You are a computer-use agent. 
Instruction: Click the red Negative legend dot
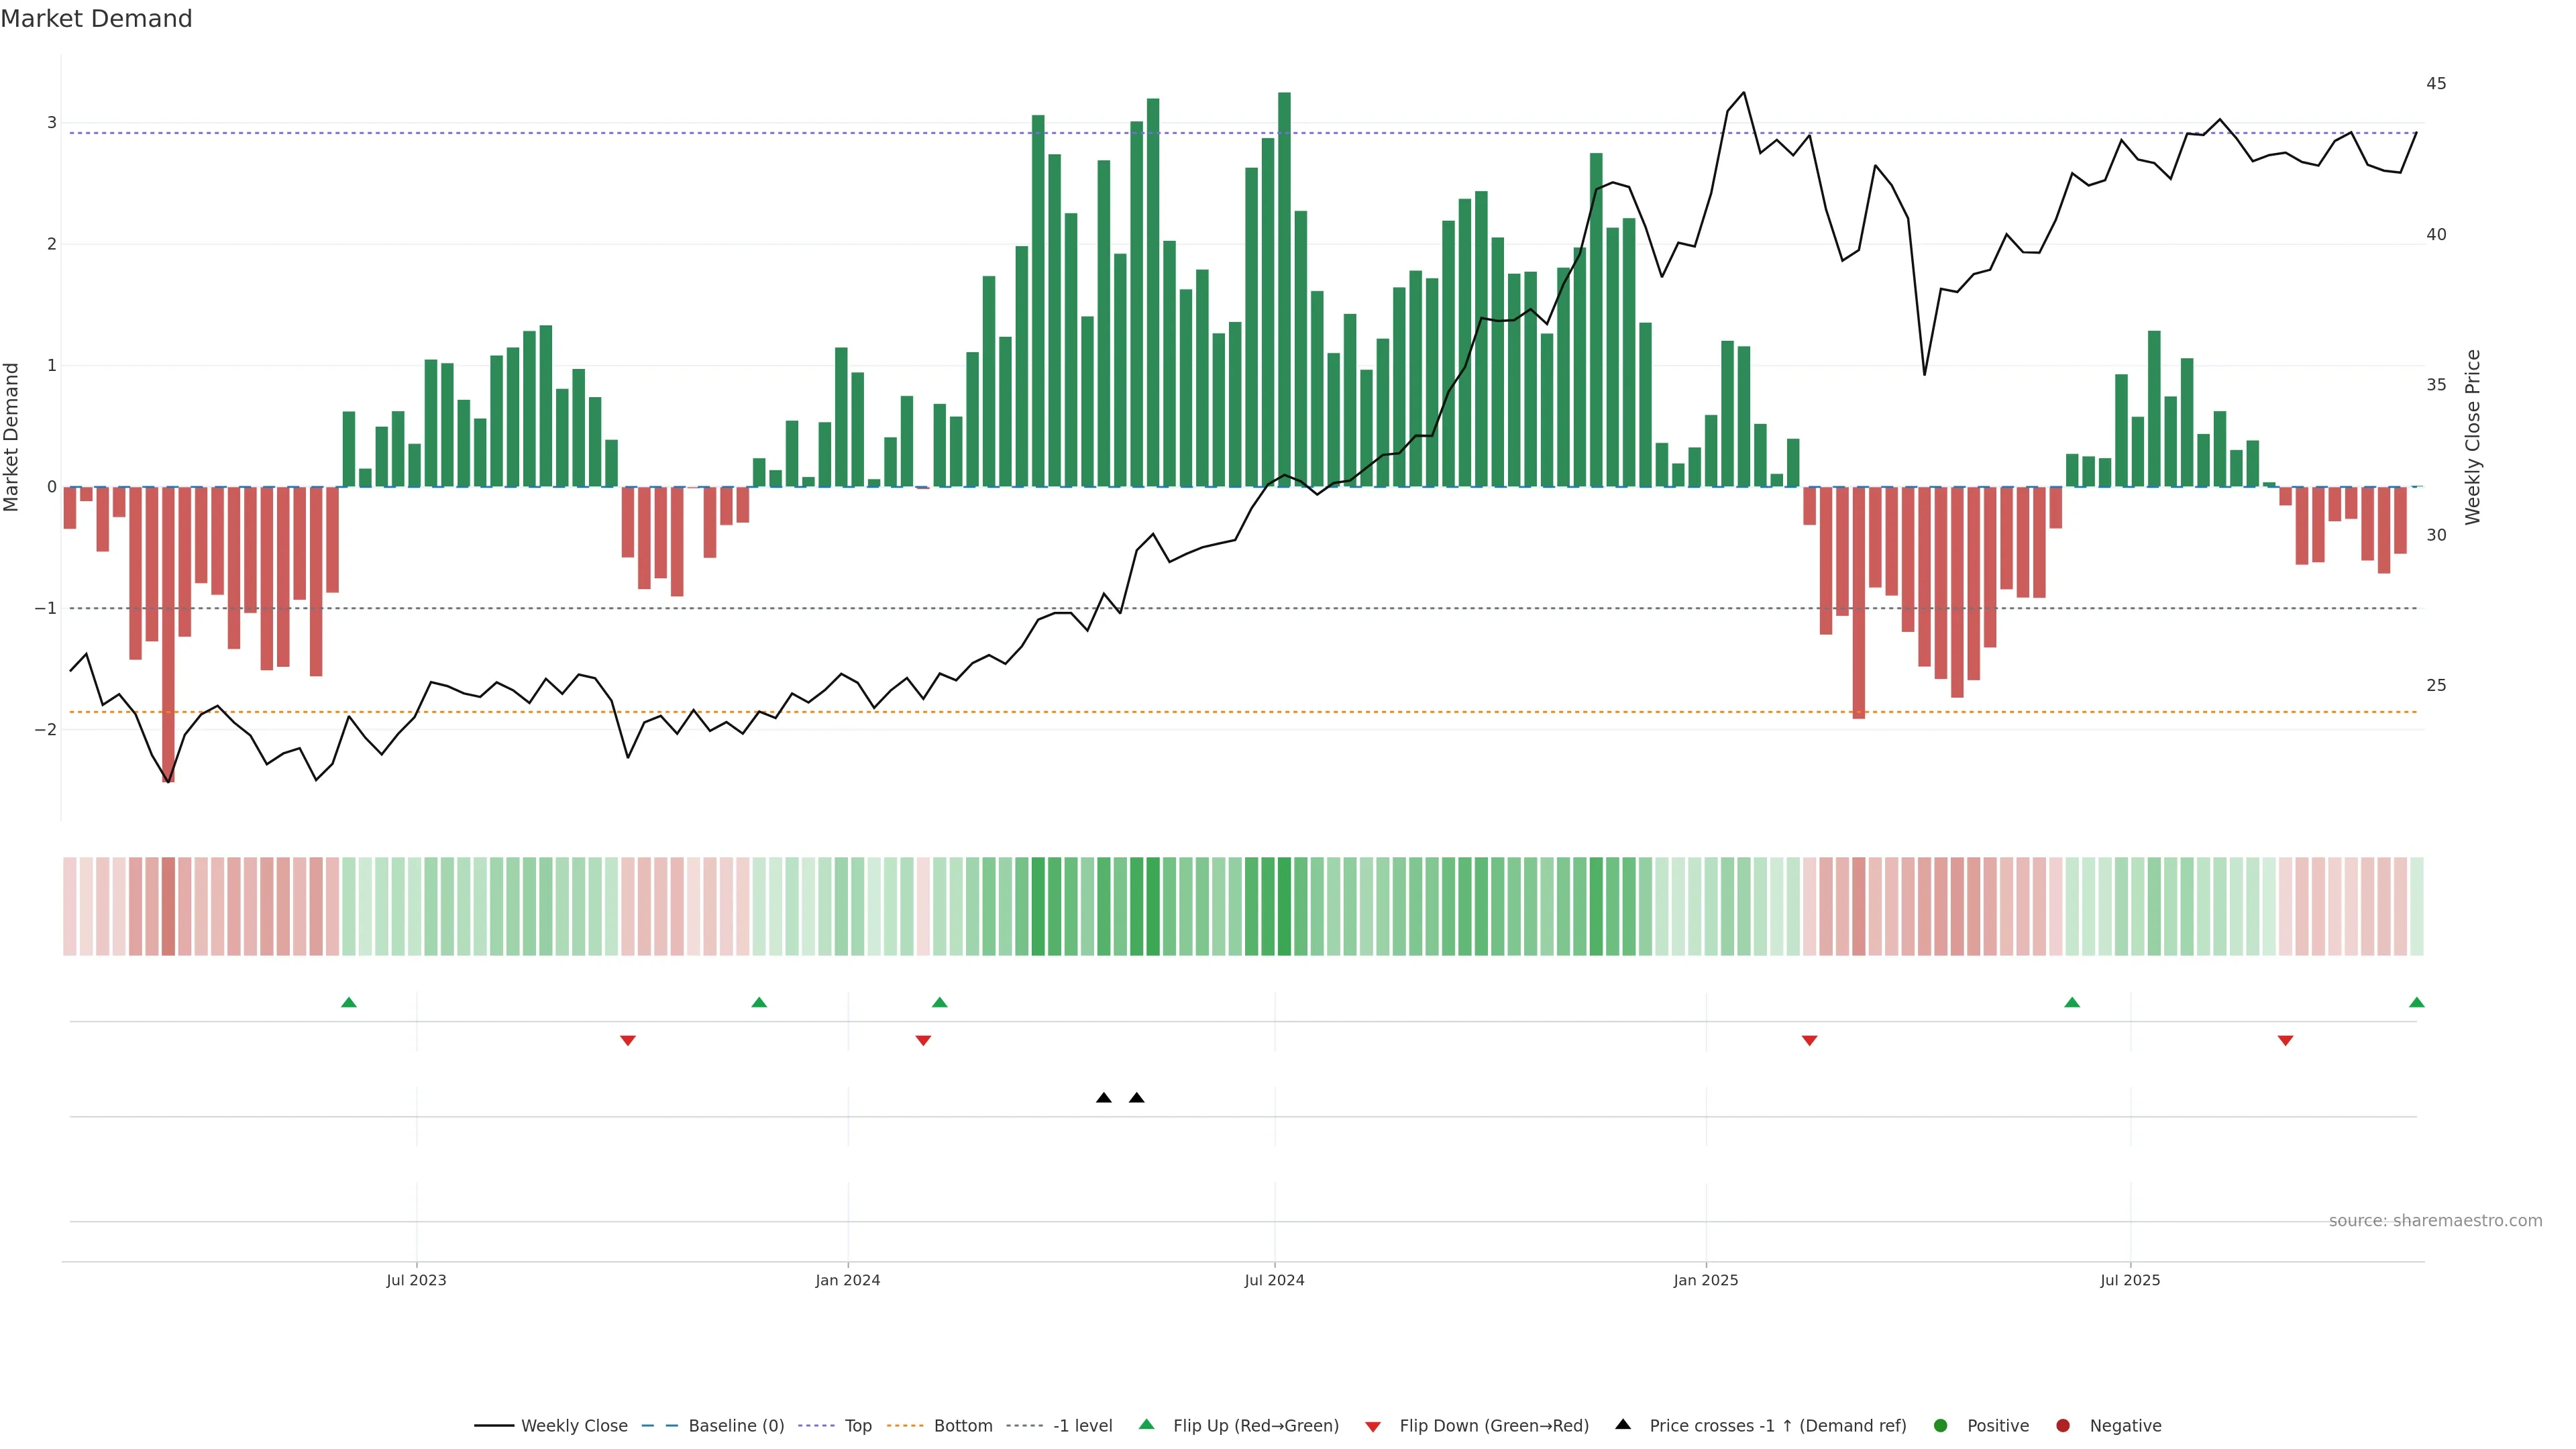[2063, 1426]
